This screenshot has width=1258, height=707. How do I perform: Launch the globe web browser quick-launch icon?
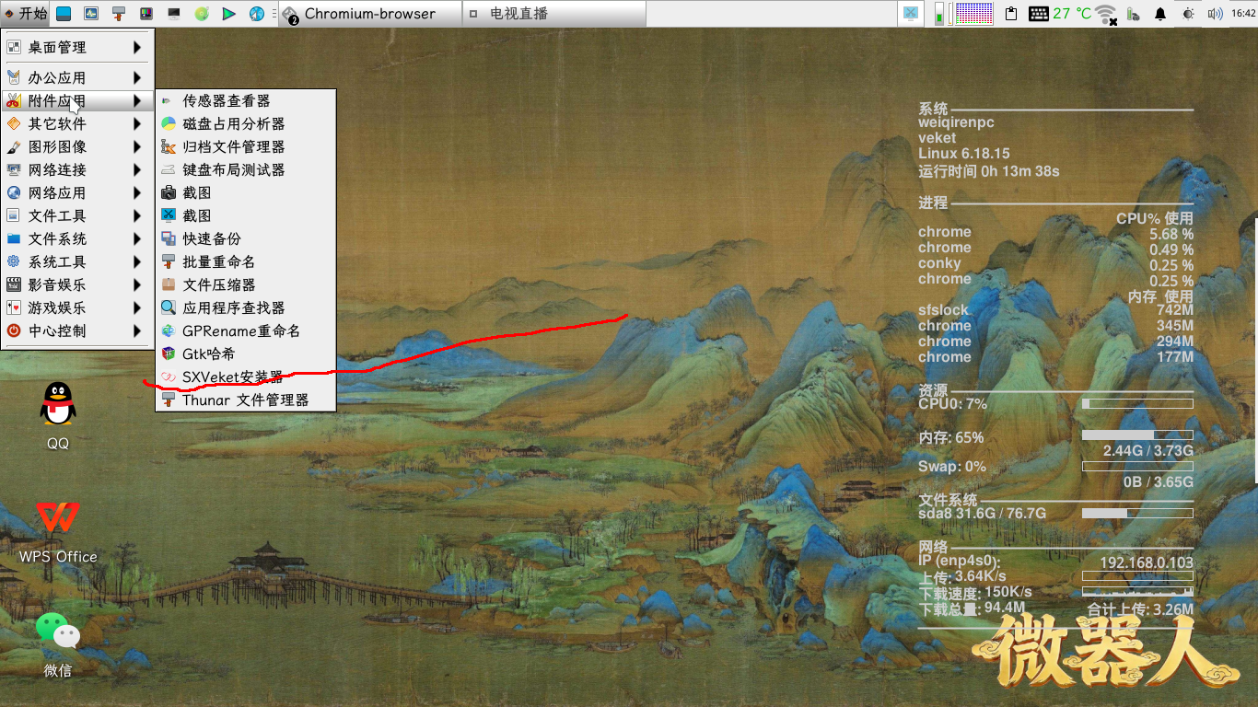pos(257,14)
